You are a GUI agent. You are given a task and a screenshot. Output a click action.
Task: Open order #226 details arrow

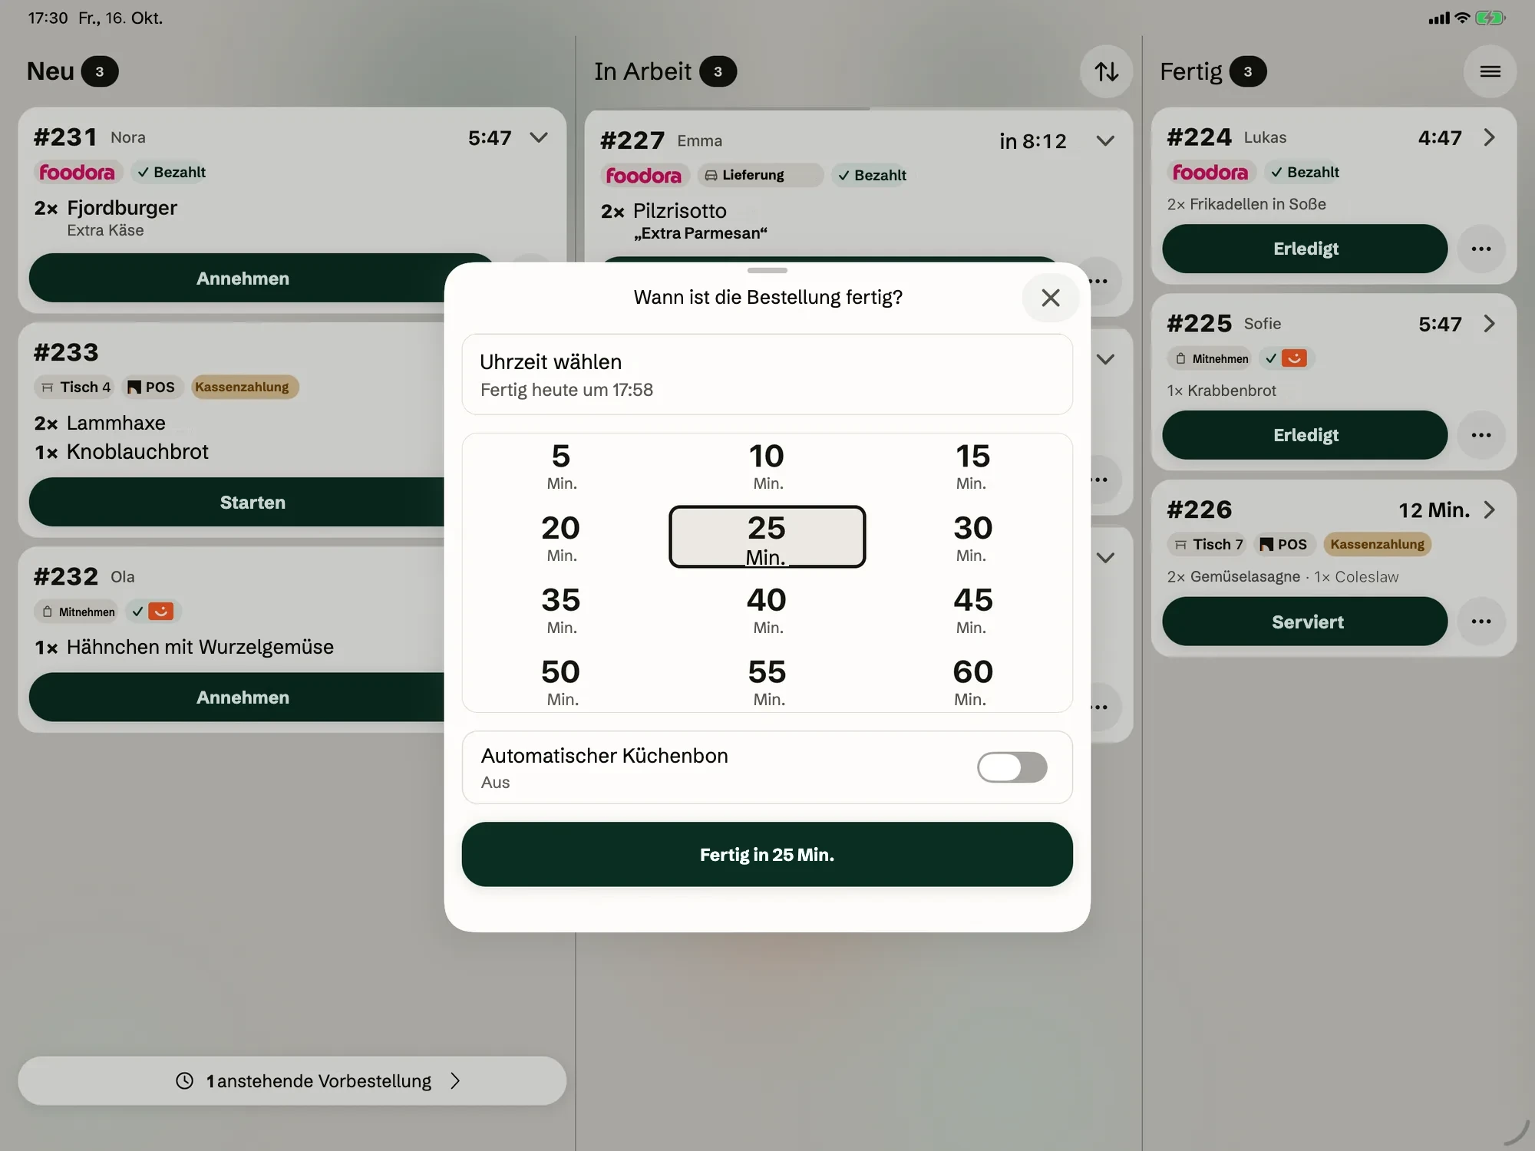click(x=1489, y=510)
